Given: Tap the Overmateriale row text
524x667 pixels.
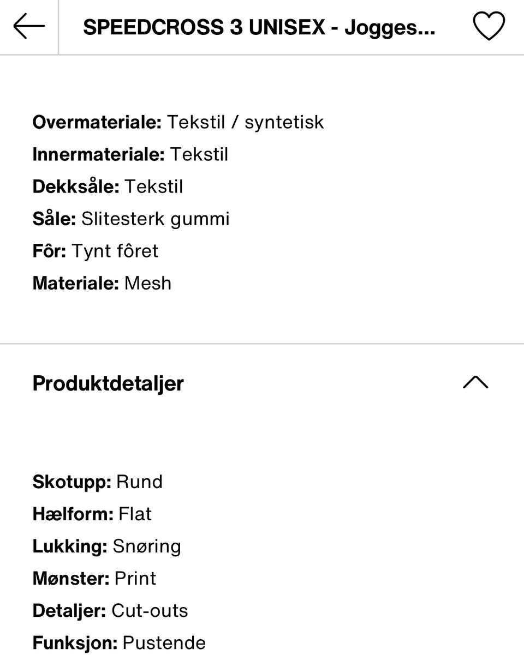Looking at the screenshot, I should (x=178, y=122).
